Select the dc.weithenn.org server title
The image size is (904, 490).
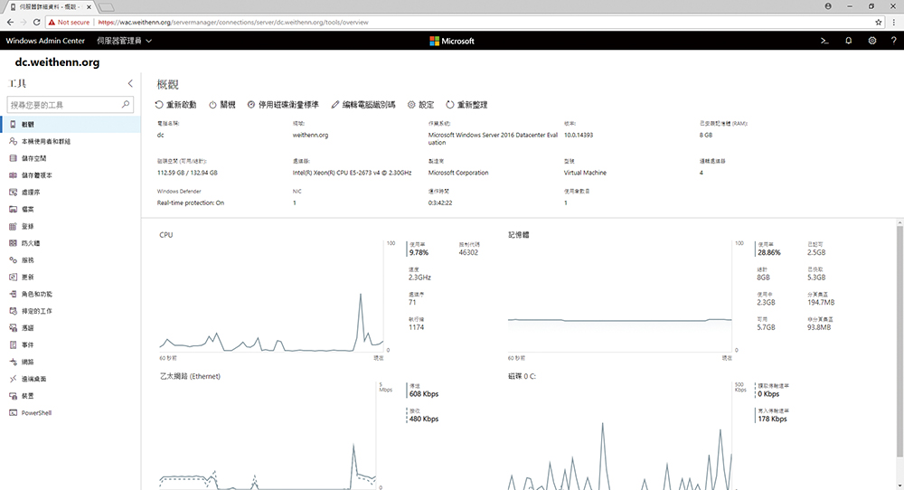[x=57, y=62]
